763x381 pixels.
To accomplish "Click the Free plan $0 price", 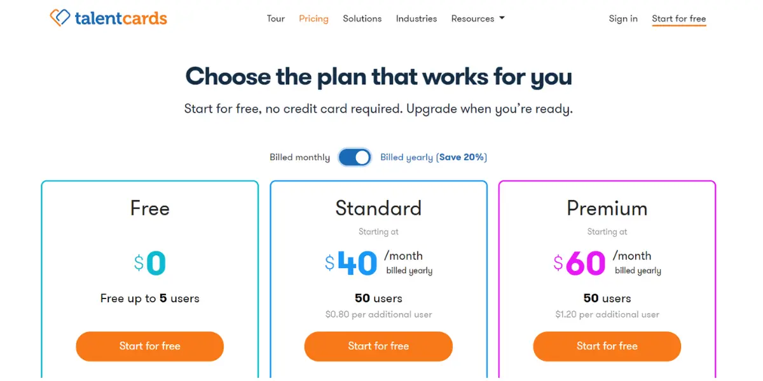I will pyautogui.click(x=150, y=263).
